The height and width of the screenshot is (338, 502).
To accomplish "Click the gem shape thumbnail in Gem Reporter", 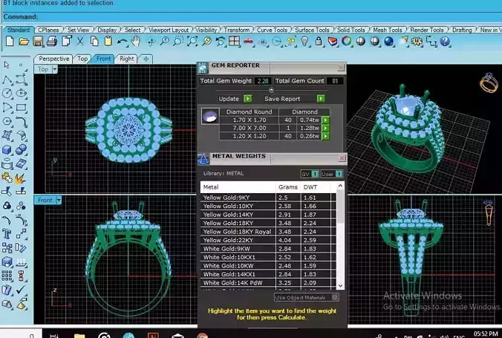I will point(210,116).
